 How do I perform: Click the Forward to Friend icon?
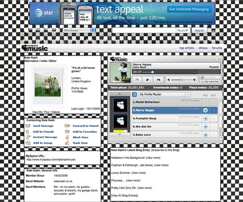[x=68, y=126]
